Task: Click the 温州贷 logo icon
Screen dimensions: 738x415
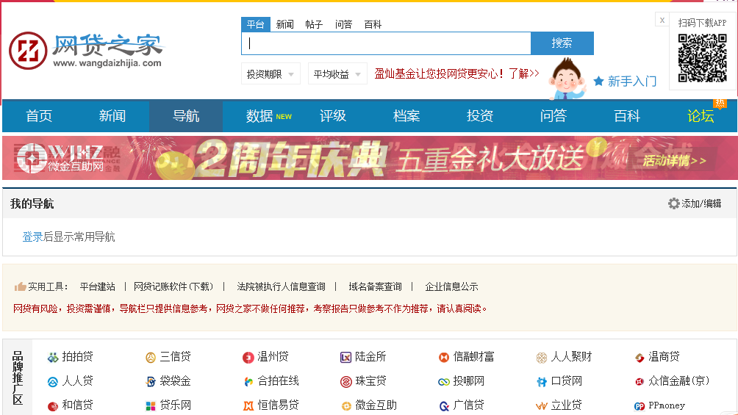Action: [248, 358]
